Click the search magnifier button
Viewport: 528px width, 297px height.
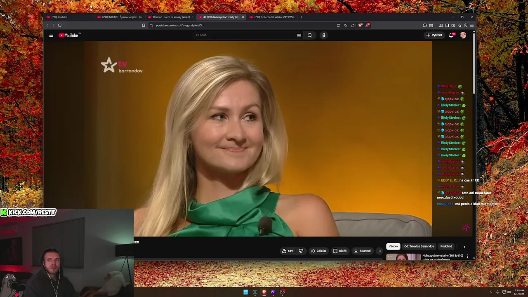(x=310, y=35)
